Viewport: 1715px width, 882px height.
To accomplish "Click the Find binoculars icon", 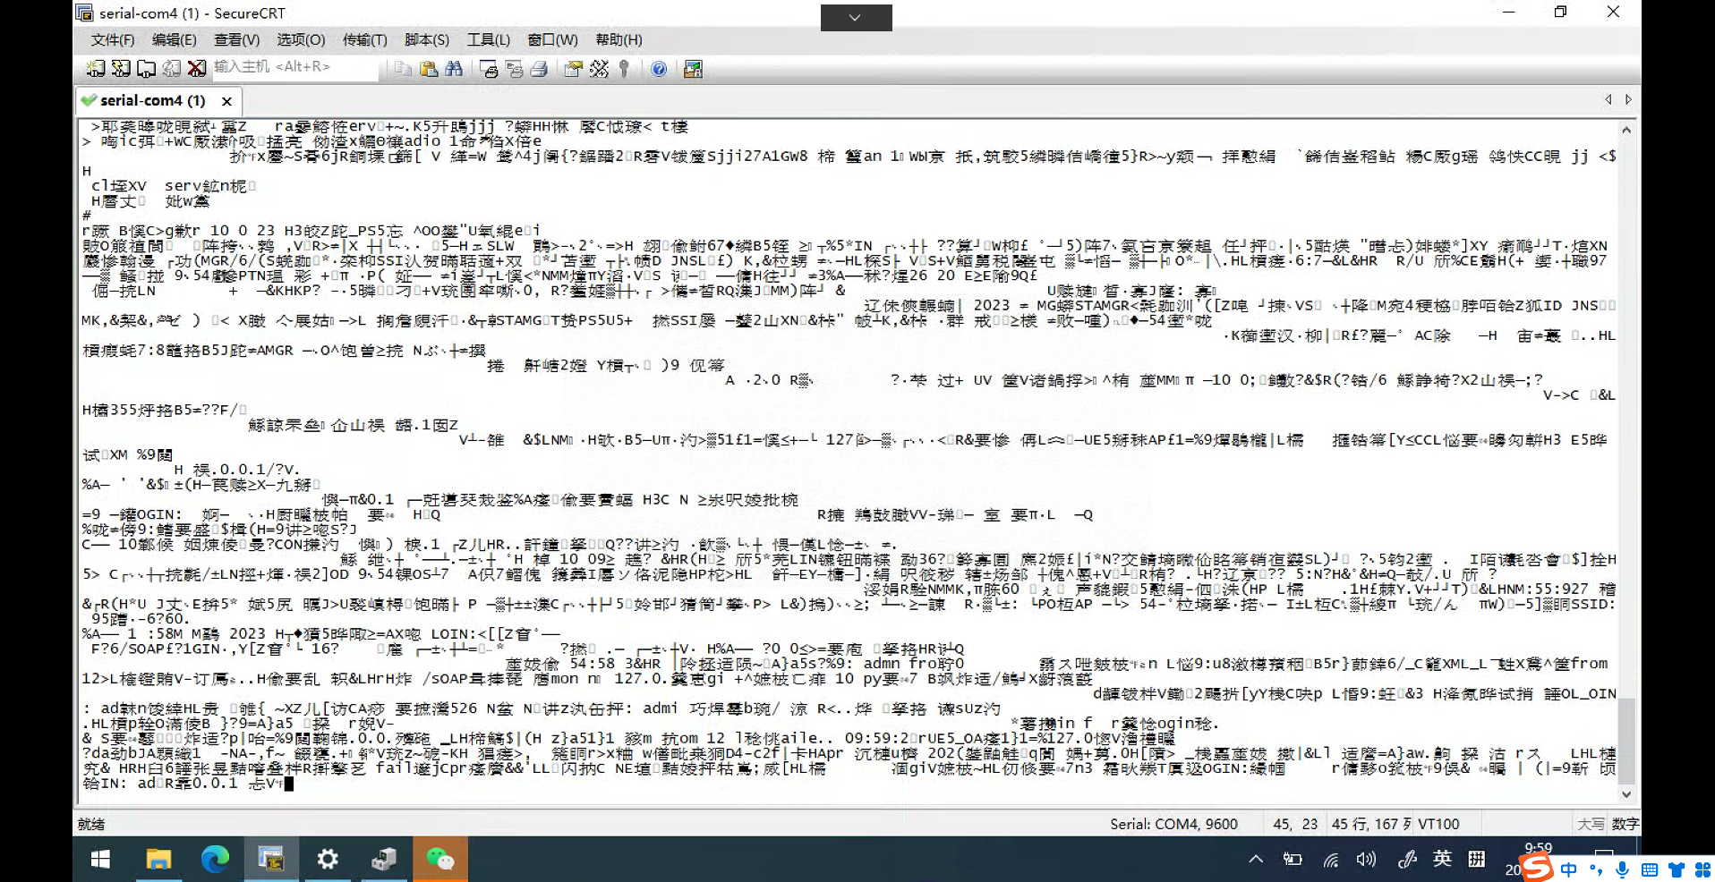I will [454, 69].
